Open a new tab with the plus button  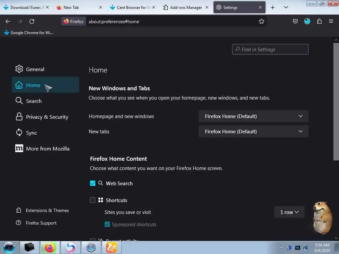click(273, 8)
